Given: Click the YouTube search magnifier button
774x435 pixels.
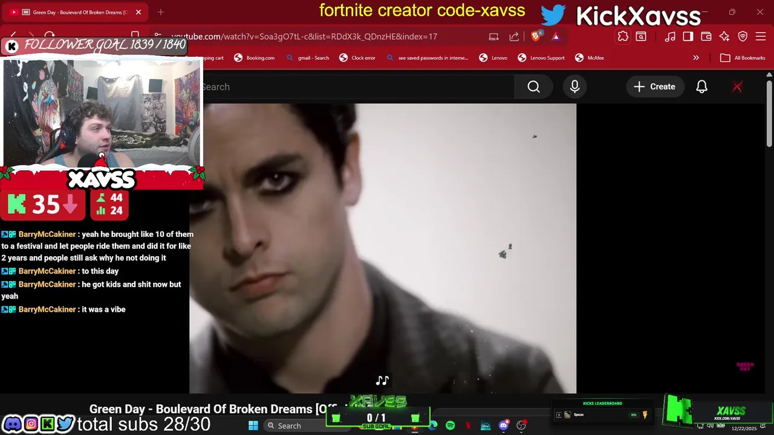Looking at the screenshot, I should (x=533, y=87).
